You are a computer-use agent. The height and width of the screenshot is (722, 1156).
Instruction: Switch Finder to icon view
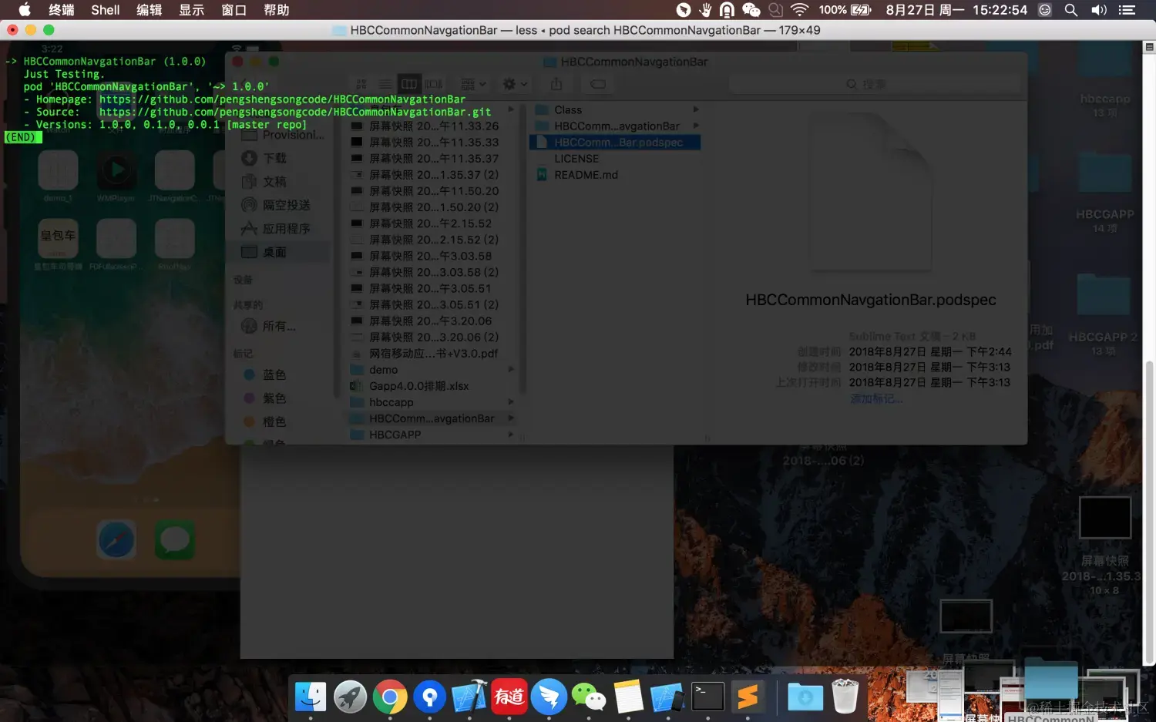pos(361,84)
